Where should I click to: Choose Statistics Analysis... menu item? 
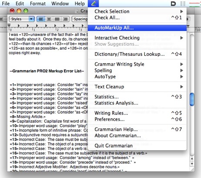pos(137,103)
